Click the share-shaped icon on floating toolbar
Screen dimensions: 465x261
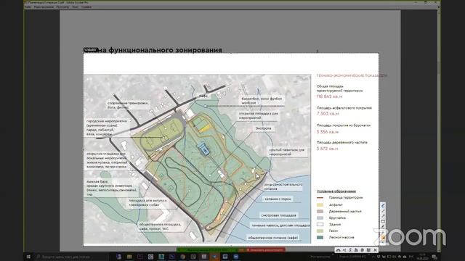click(344, 250)
